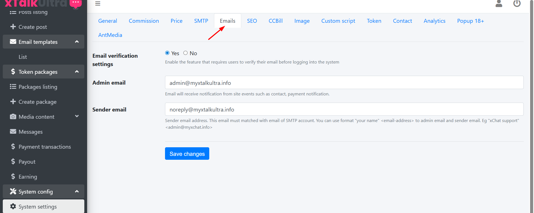The image size is (534, 213).
Task: Click the power logout icon
Action: 517,4
